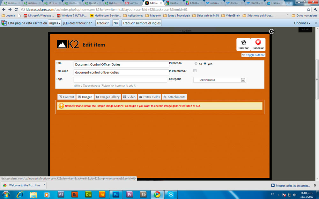Reload the page with refresh icon
Image resolution: width=319 pixels, height=199 pixels.
point(16,10)
